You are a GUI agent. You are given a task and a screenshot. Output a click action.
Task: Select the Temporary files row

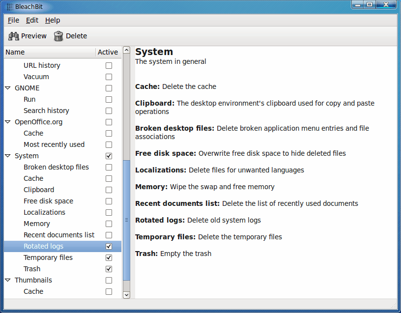tap(63, 257)
